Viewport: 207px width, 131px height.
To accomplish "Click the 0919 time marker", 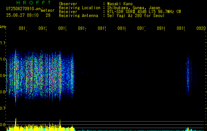I will [x=181, y=28].
